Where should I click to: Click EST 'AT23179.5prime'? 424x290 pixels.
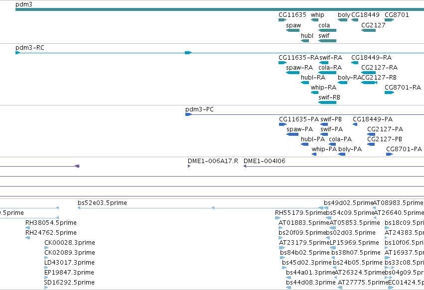304,243
